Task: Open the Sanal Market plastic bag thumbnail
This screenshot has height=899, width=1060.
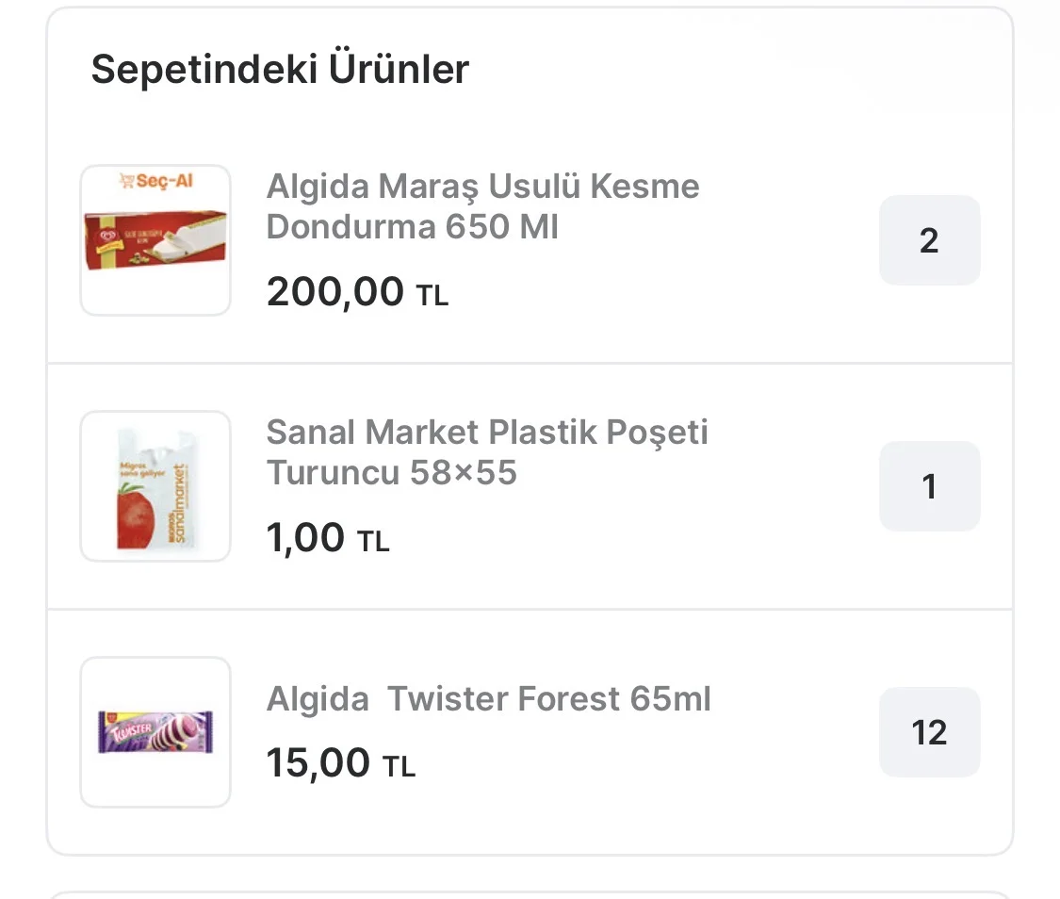Action: tap(155, 486)
